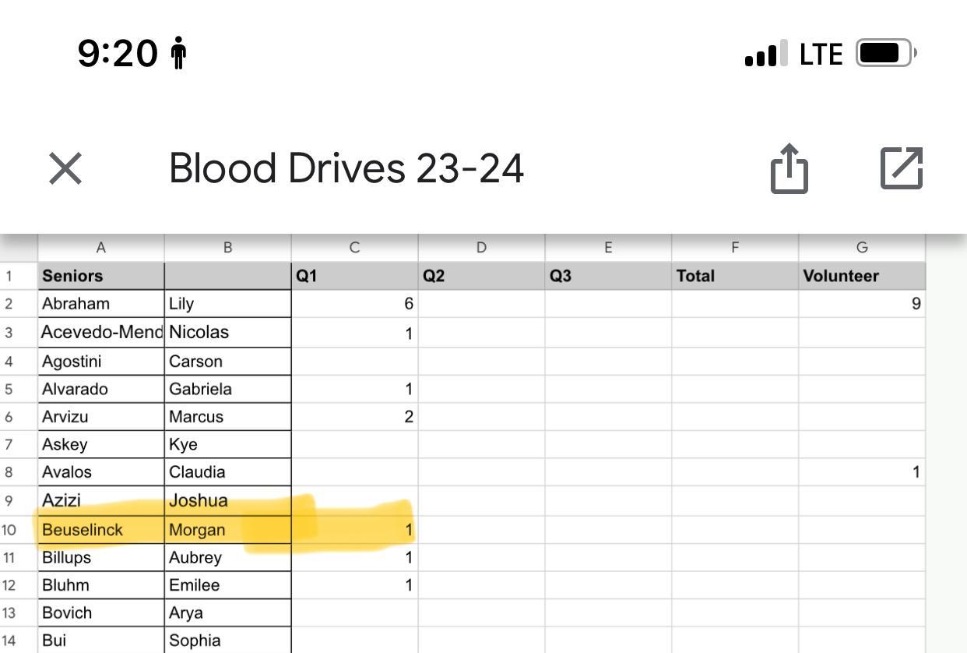The image size is (967, 653).
Task: Click Abraham's Q1 value 6
Action: pos(354,304)
